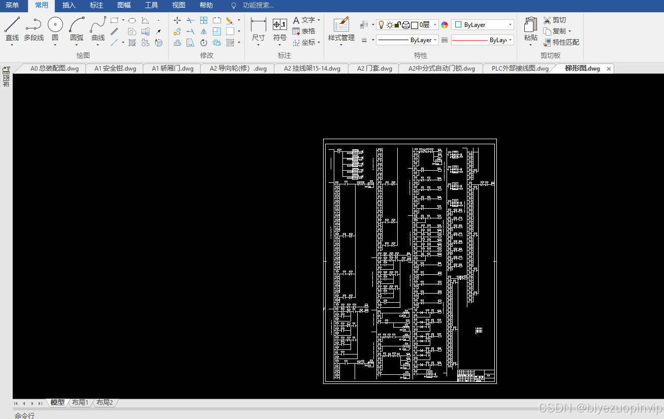
Task: Expand the 圆弧 dropdown arrow
Action: pyautogui.click(x=77, y=45)
